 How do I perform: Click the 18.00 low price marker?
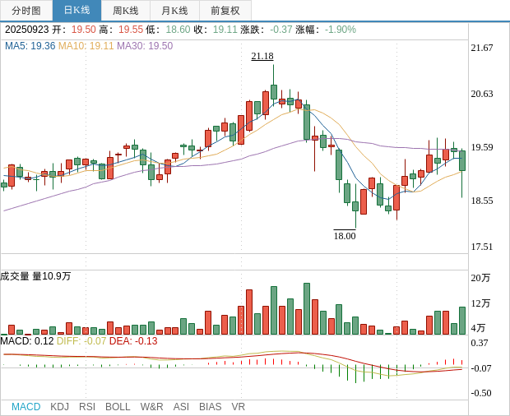(344, 236)
